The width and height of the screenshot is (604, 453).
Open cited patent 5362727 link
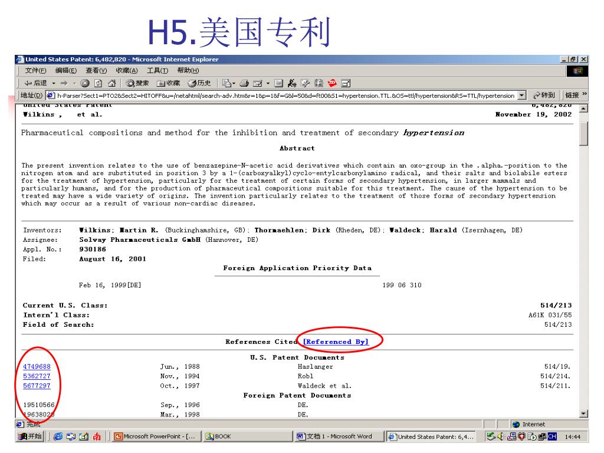pos(37,376)
